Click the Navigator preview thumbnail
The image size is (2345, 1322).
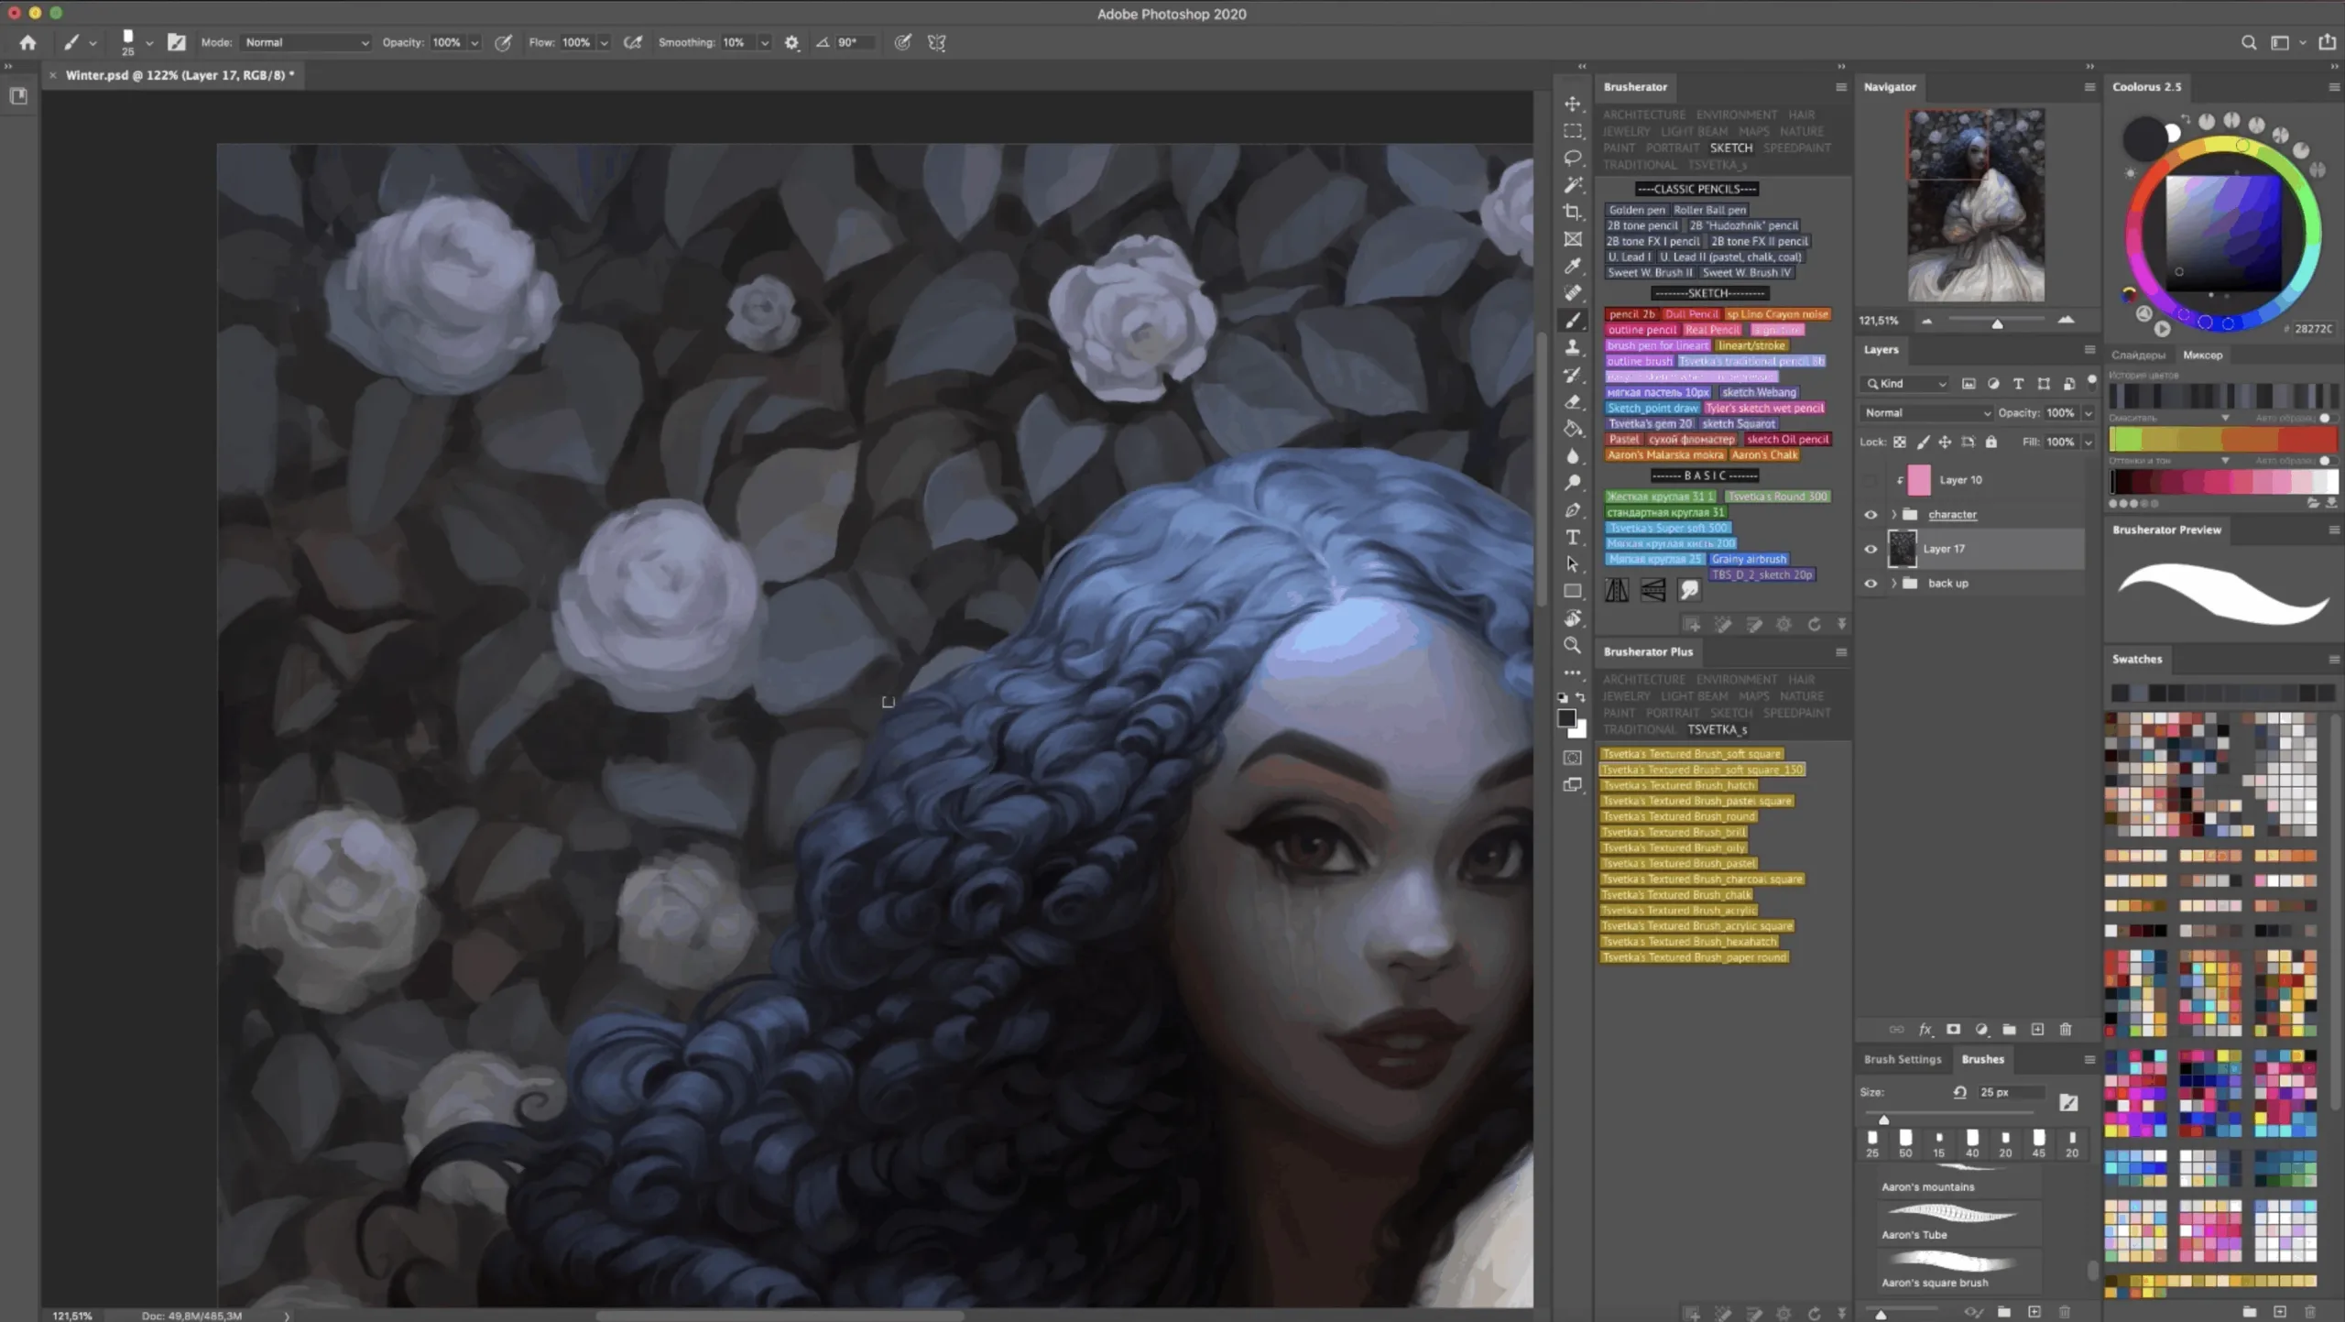tap(1975, 205)
